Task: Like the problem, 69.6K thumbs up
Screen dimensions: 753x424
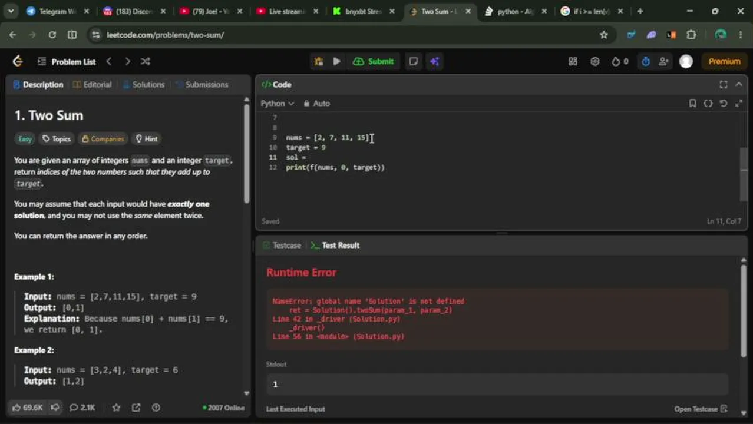Action: tap(27, 408)
